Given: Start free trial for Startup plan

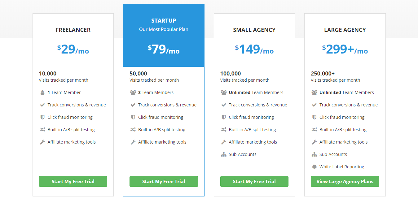Looking at the screenshot, I should 164,182.
